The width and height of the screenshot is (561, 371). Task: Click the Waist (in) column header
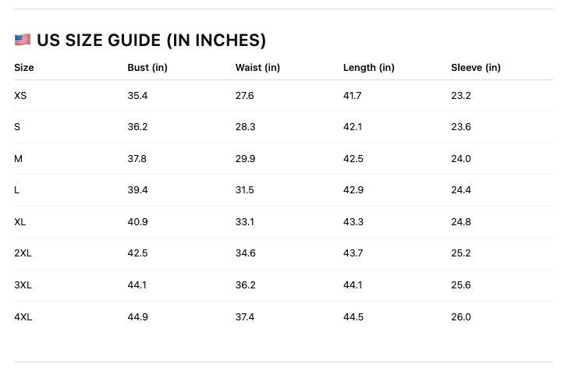pyautogui.click(x=257, y=68)
